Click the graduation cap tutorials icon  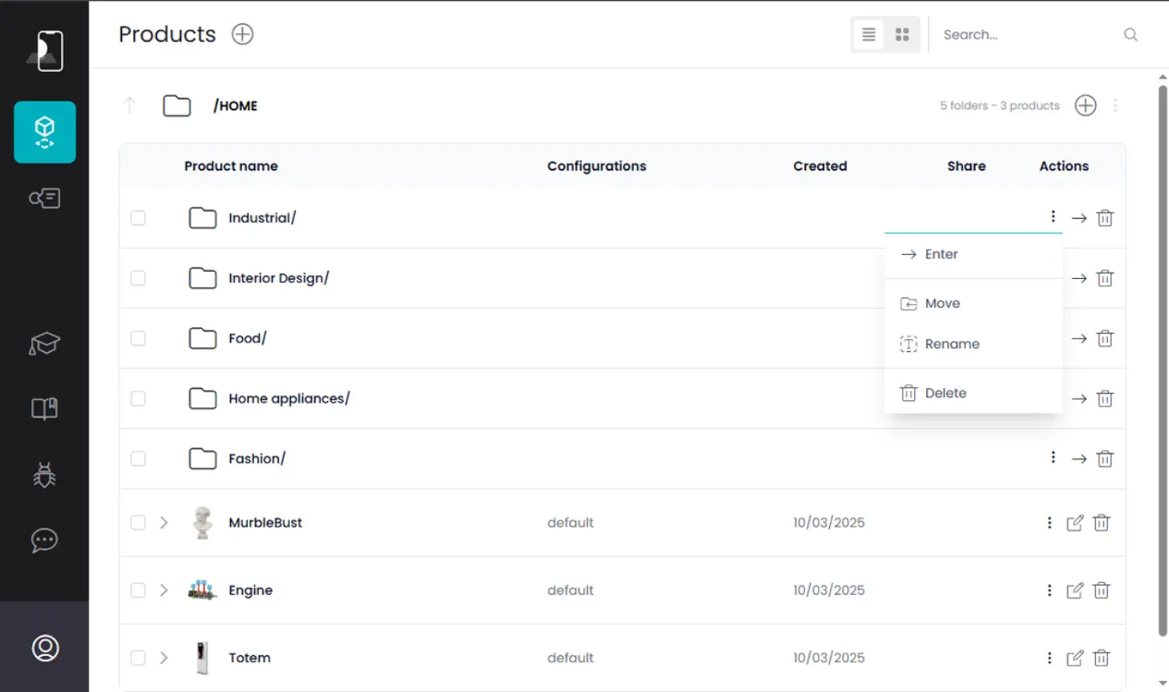pyautogui.click(x=44, y=344)
